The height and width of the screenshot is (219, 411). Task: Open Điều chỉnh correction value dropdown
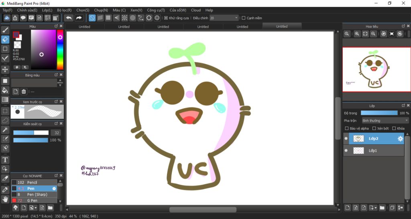click(224, 18)
